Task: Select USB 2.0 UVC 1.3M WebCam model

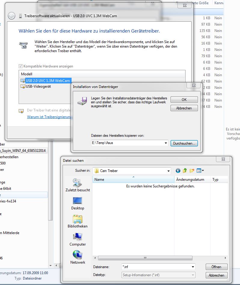Action: click(48, 80)
